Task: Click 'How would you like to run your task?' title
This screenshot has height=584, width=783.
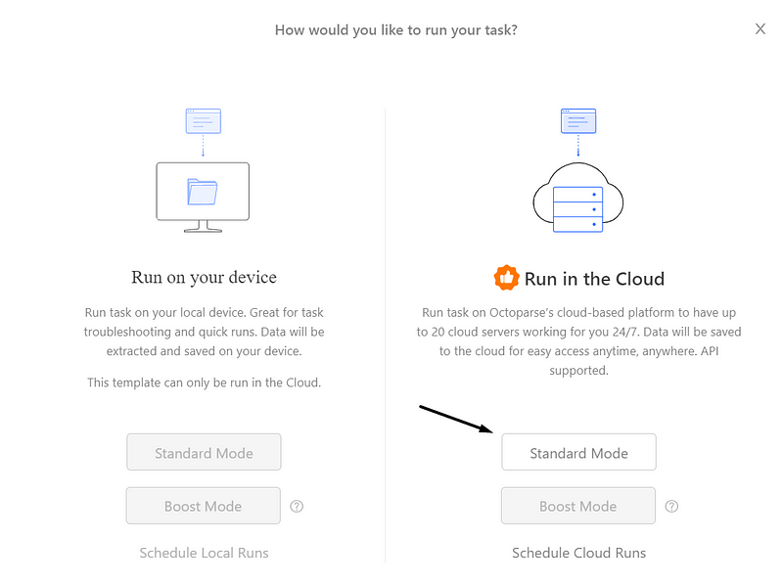Action: [396, 30]
